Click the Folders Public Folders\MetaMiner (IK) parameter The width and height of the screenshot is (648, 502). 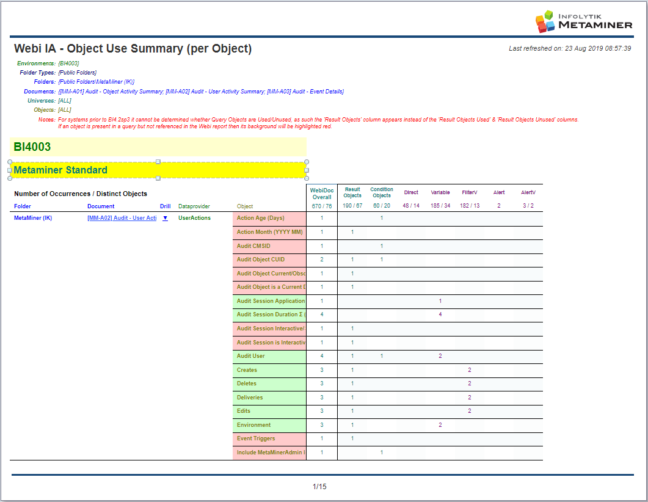[84, 82]
